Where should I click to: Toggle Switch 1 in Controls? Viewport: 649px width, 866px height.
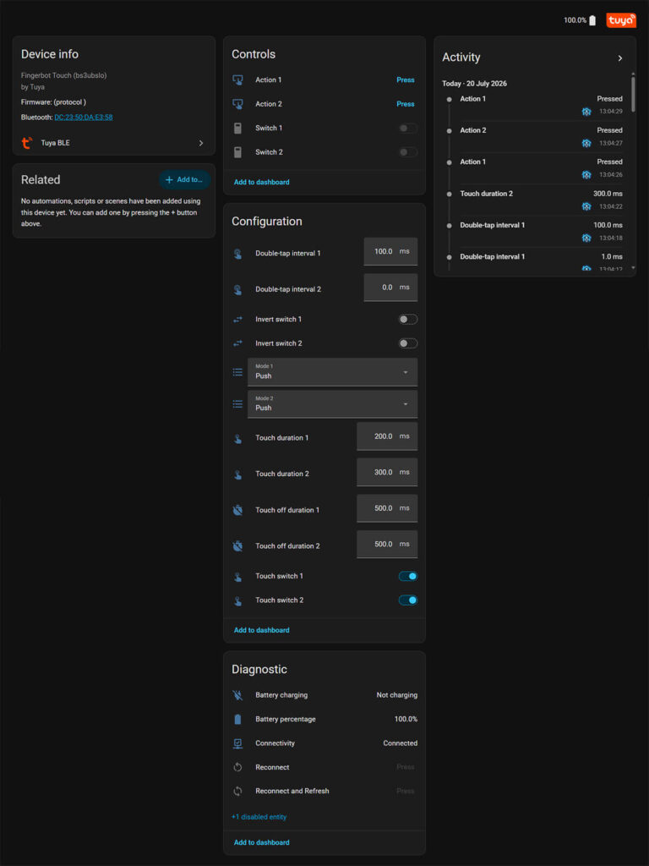(x=408, y=129)
